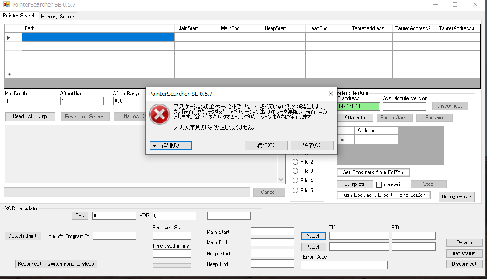Viewport: 487px width, 279px height.
Task: Click the MainStart column header
Action: tap(196, 28)
